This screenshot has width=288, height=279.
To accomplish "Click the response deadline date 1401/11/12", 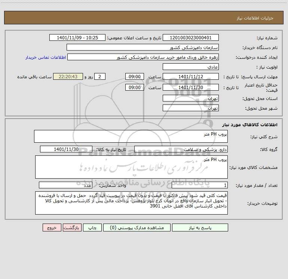I will coord(191,76).
